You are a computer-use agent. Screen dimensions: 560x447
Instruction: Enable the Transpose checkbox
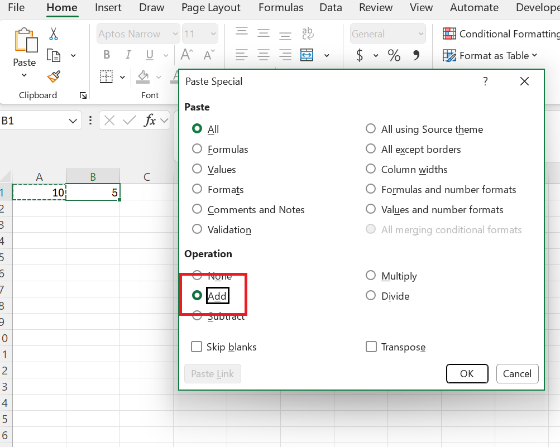pyautogui.click(x=371, y=347)
